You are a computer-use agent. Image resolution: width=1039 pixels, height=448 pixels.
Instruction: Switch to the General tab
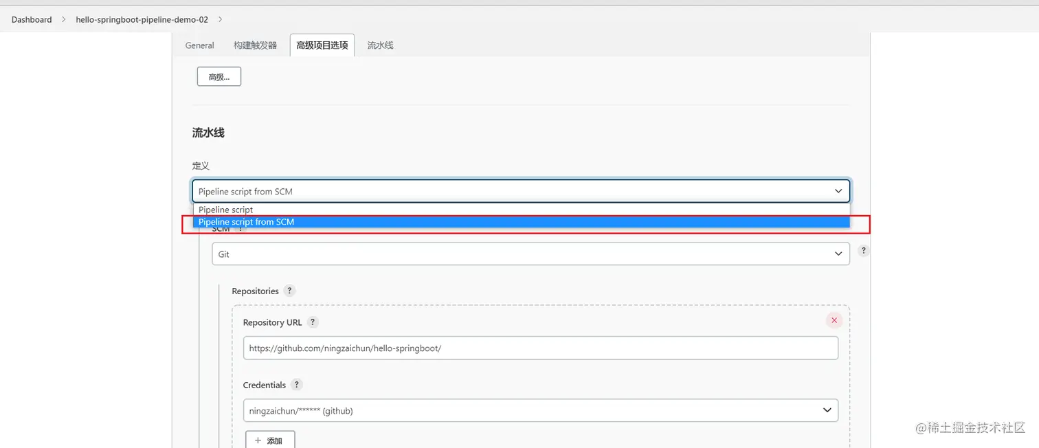[200, 45]
